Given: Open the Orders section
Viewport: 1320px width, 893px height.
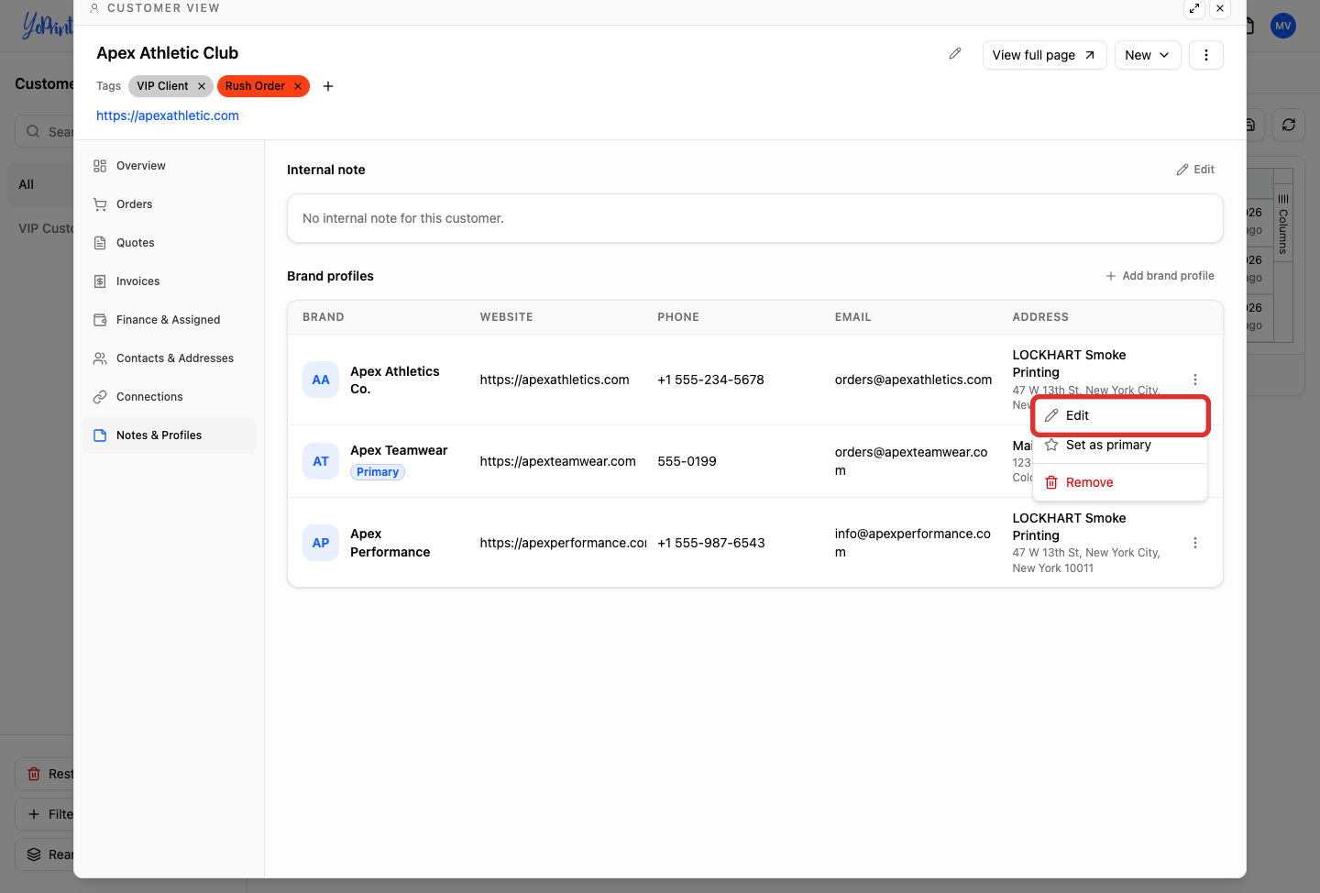Looking at the screenshot, I should click(170, 204).
